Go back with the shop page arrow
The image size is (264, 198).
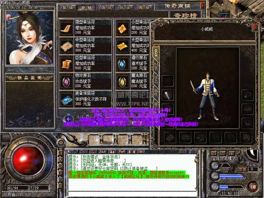click(68, 119)
